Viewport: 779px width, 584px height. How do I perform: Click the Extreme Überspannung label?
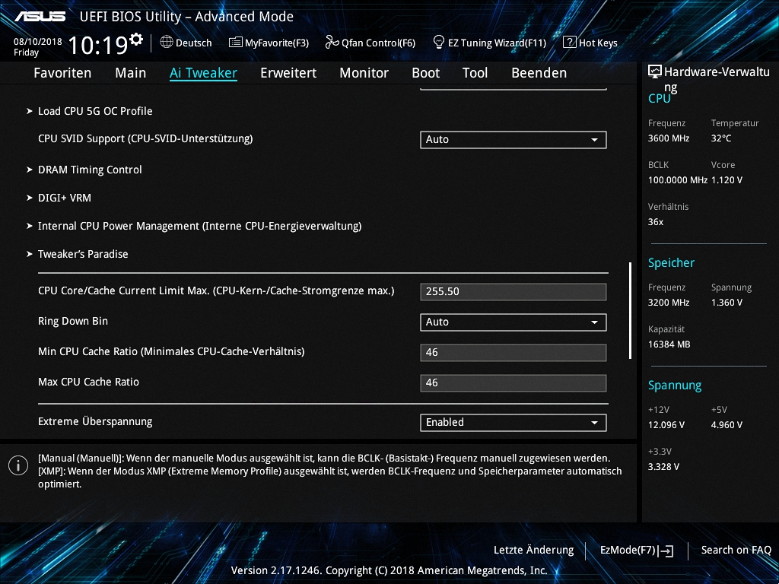[x=95, y=421]
